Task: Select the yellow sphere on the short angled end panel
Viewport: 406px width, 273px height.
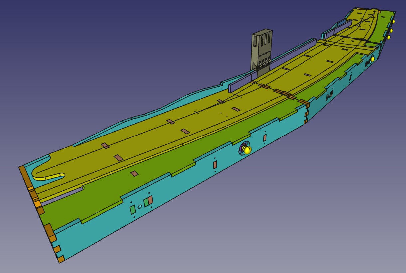Action: click(x=373, y=59)
